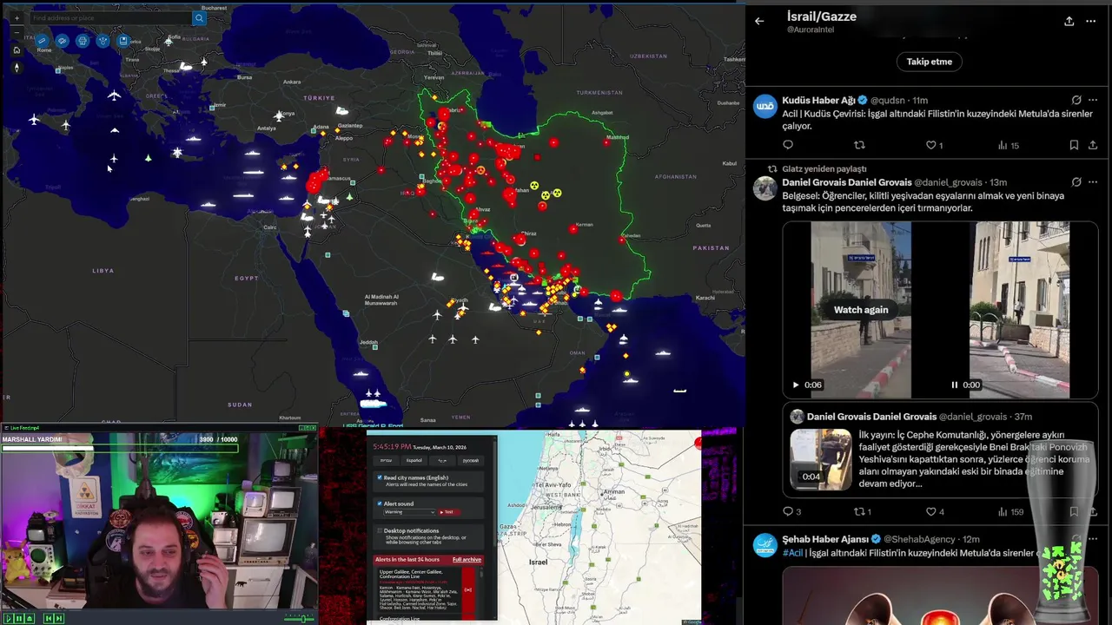Select the measure ruler tool on map
The image size is (1112, 625).
click(42, 41)
